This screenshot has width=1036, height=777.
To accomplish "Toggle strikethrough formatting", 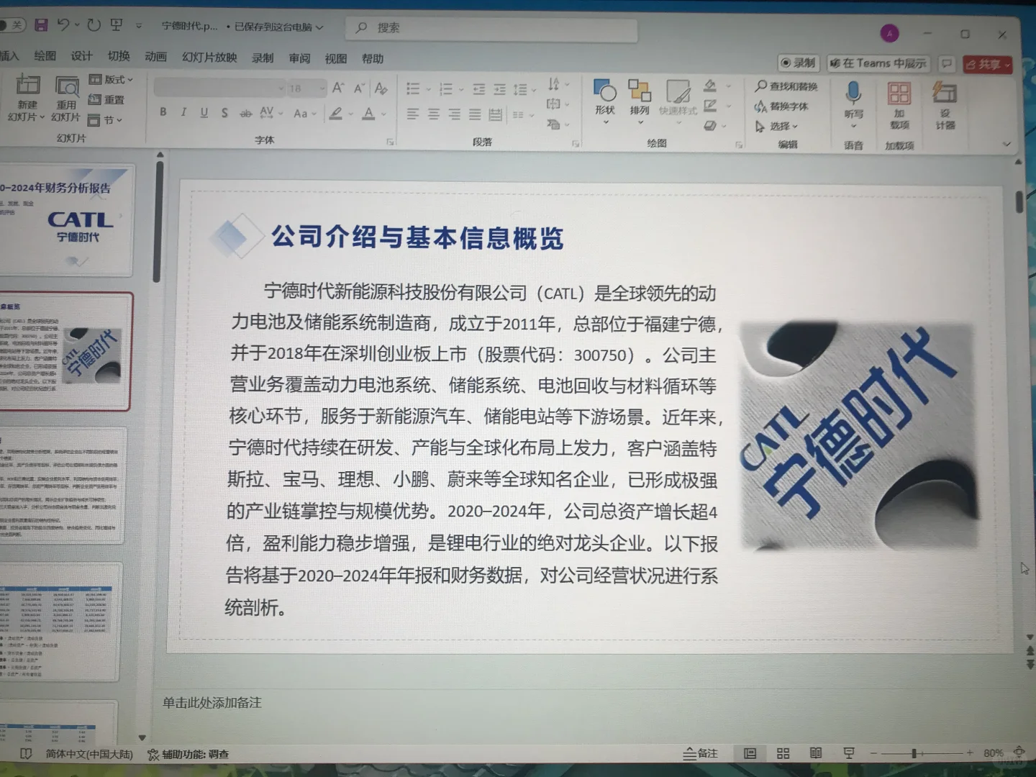I will coord(245,113).
